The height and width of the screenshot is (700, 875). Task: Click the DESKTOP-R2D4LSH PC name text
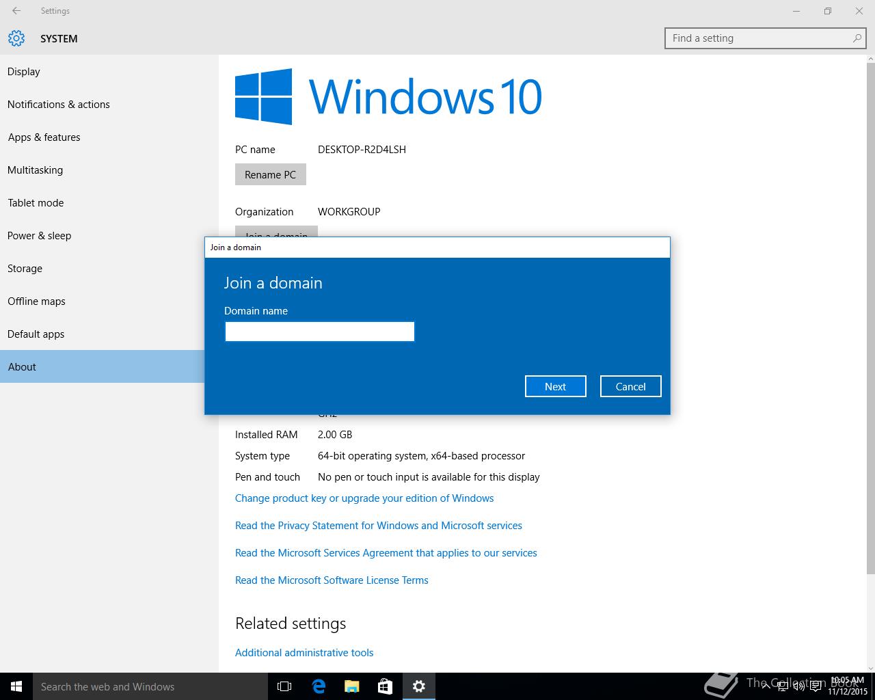pyautogui.click(x=362, y=150)
